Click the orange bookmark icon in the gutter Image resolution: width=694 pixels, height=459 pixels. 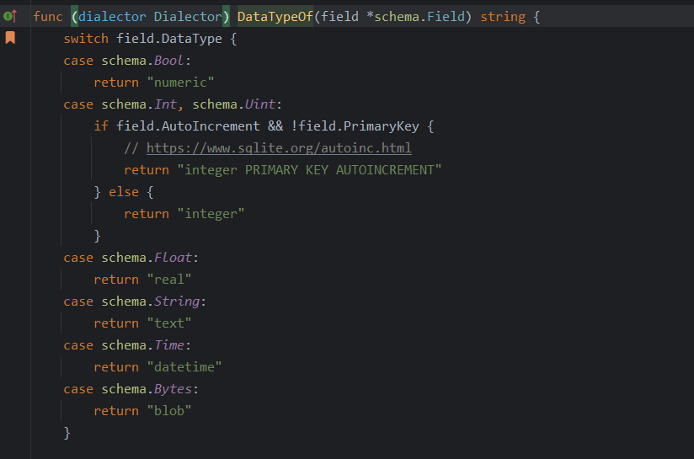click(10, 38)
